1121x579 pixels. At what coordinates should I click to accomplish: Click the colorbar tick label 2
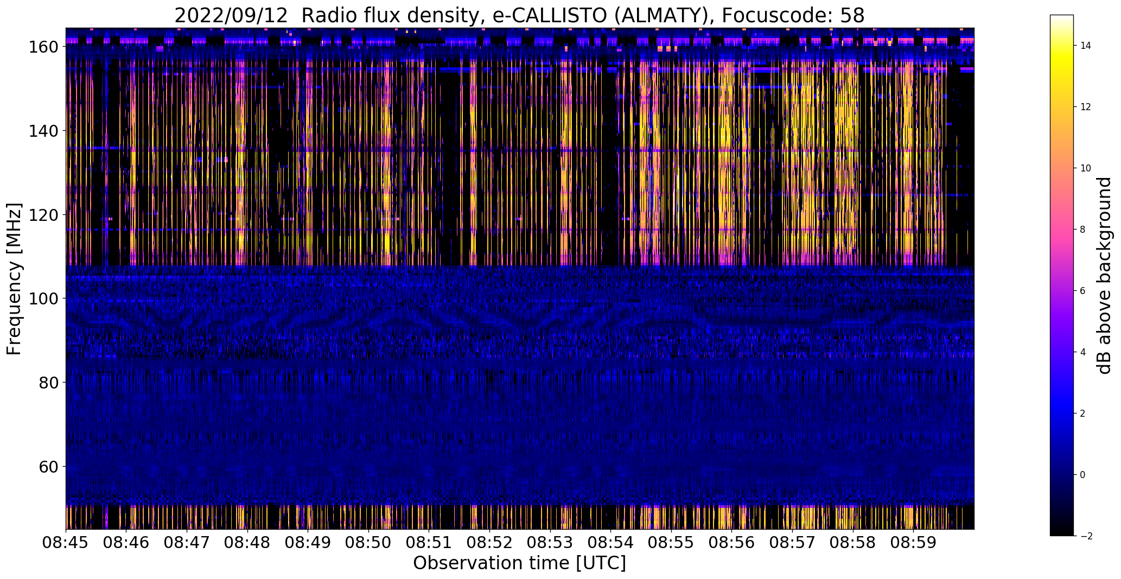coord(1083,413)
